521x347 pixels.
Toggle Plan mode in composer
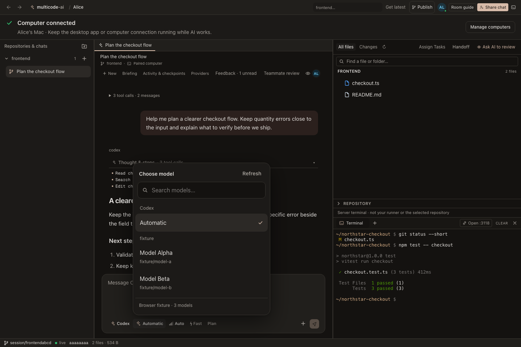pos(212,324)
